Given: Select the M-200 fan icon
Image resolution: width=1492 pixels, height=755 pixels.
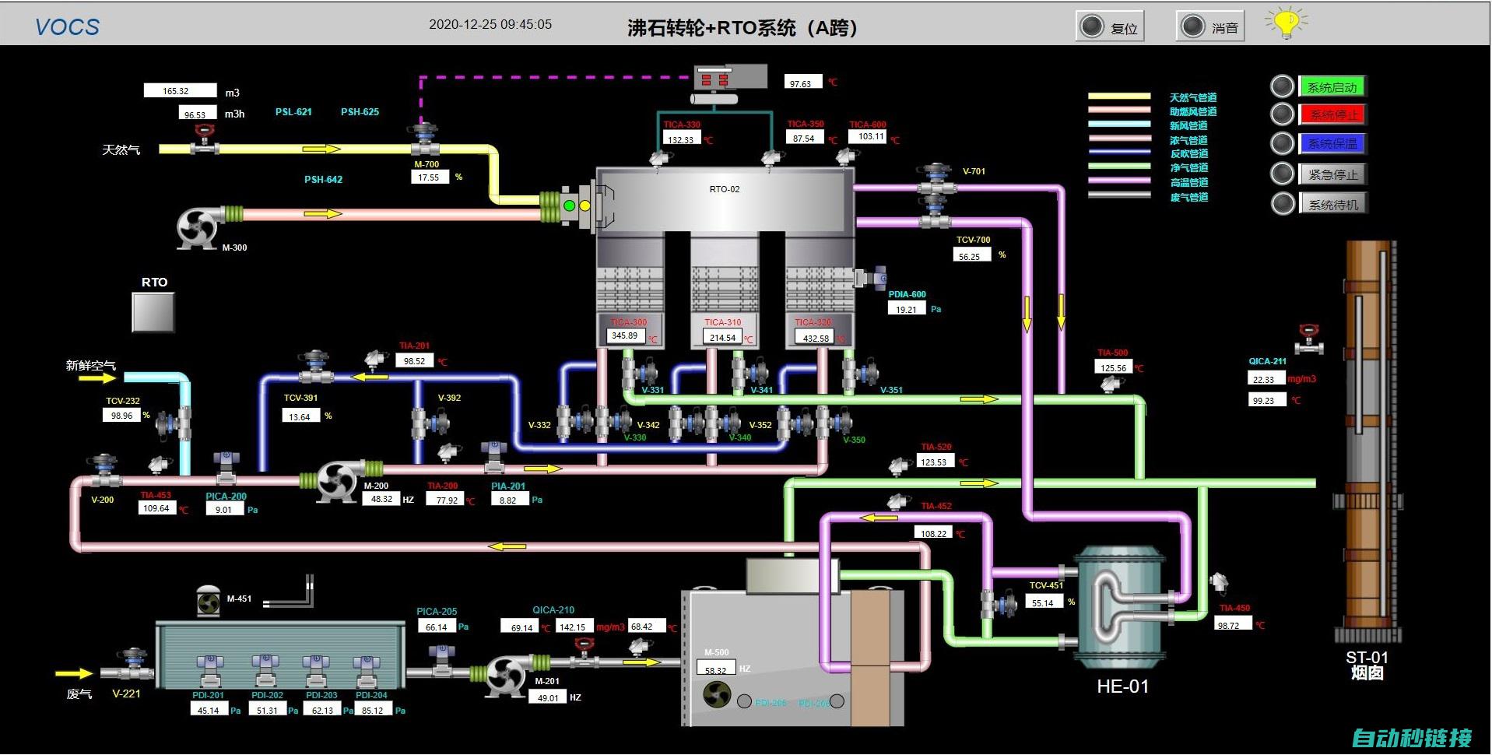Looking at the screenshot, I should pyautogui.click(x=337, y=482).
